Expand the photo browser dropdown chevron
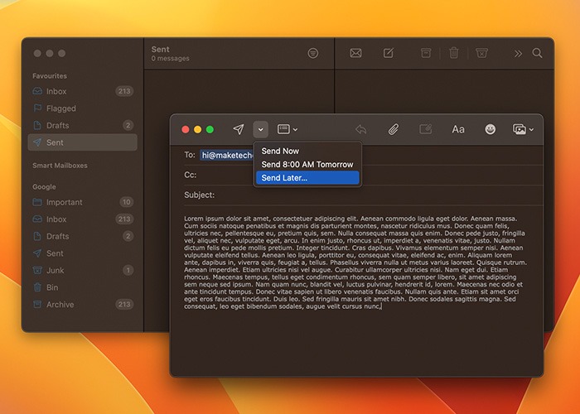Image resolution: width=580 pixels, height=414 pixels. coord(531,130)
